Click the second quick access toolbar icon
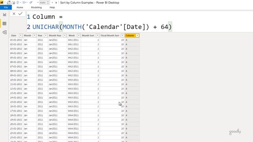Viewport: 253px width, 142px height. coord(13,2)
